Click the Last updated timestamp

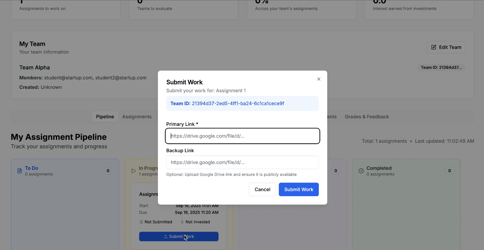click(444, 141)
